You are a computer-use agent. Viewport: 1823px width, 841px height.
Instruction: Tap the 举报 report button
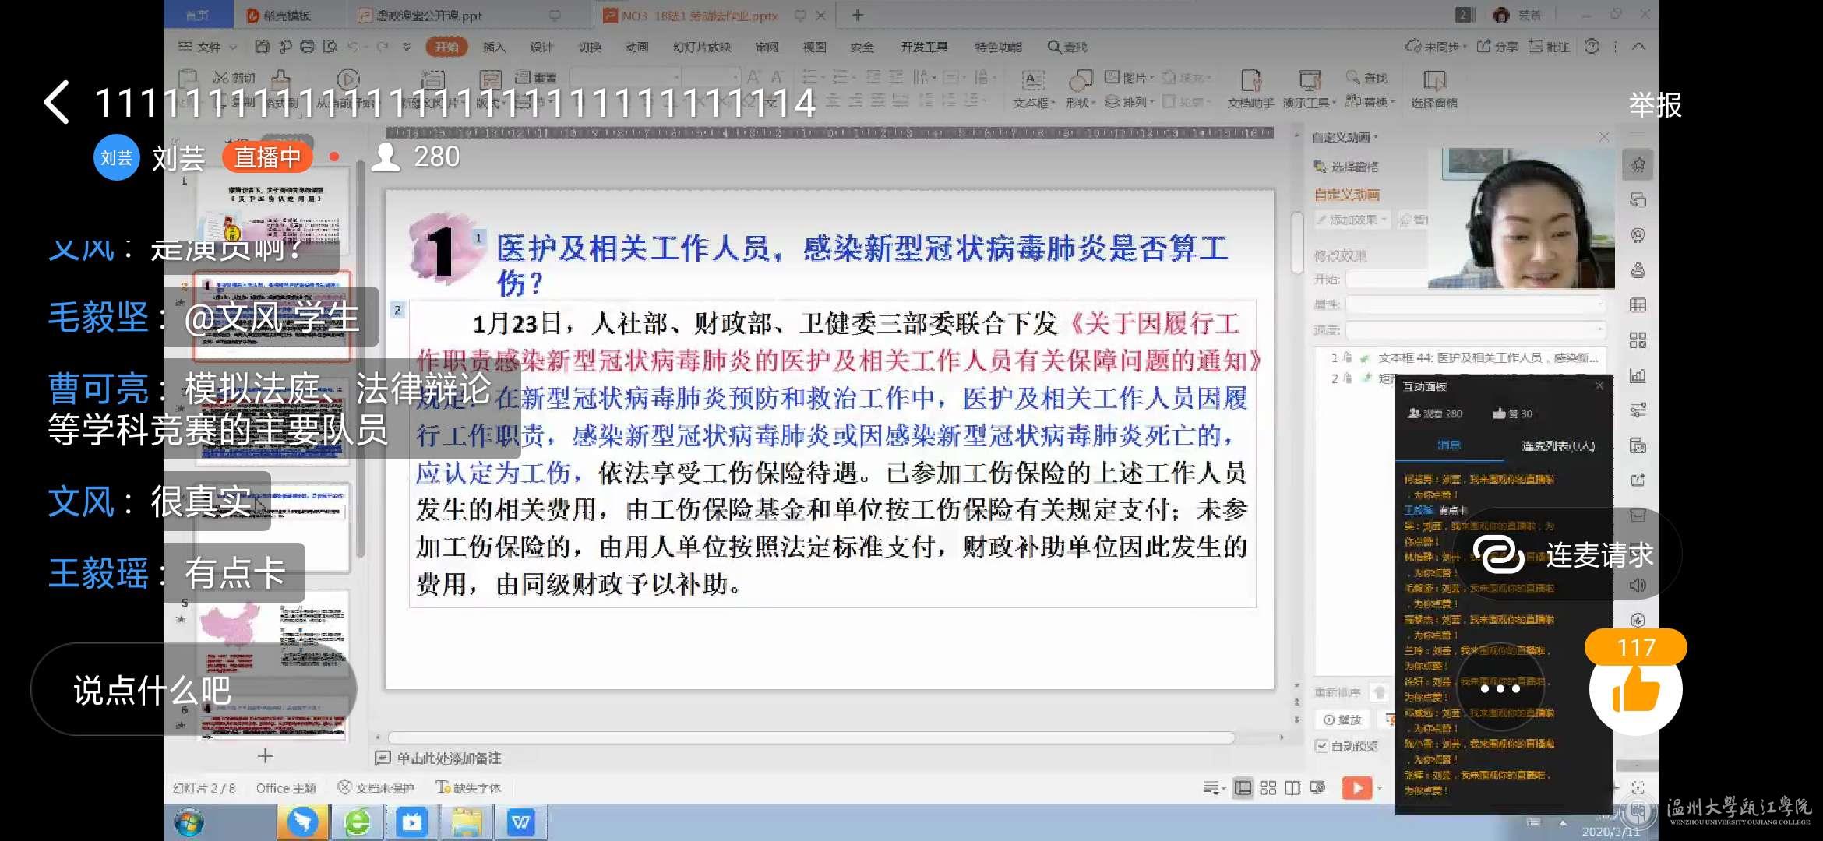coord(1656,104)
